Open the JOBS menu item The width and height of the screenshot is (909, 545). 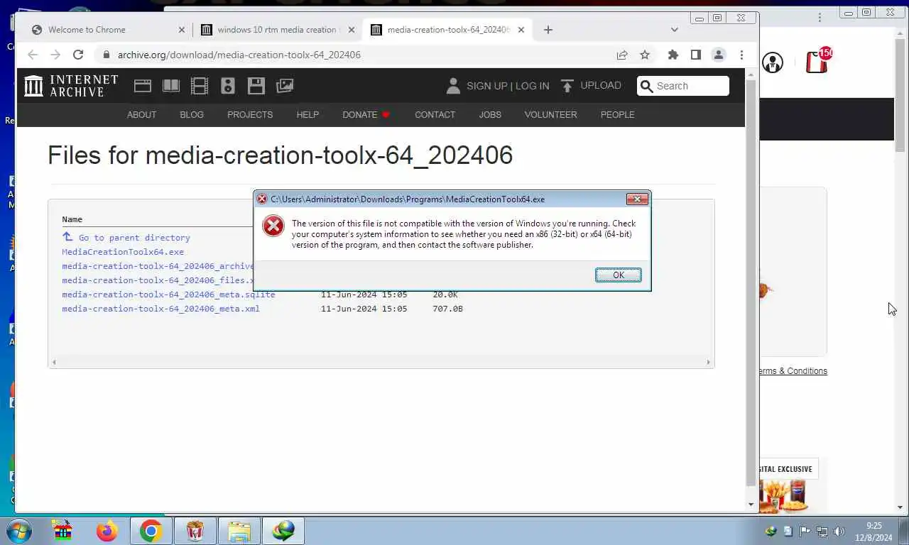click(x=490, y=114)
